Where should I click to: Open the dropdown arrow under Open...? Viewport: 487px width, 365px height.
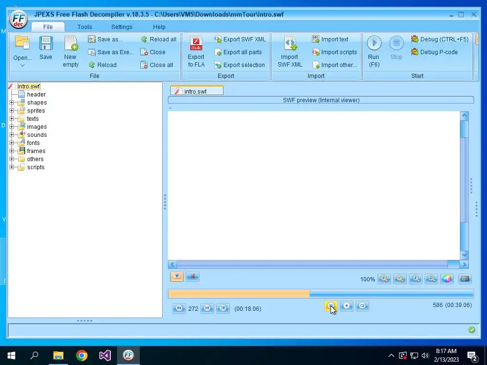tap(22, 65)
